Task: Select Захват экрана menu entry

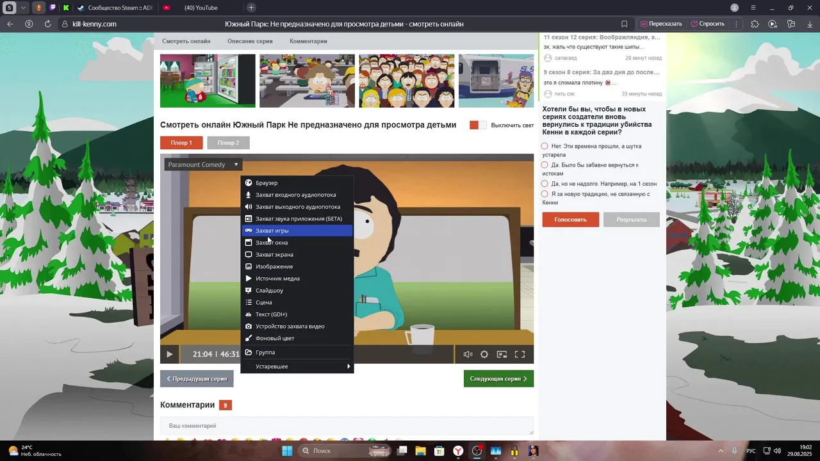Action: click(x=297, y=254)
